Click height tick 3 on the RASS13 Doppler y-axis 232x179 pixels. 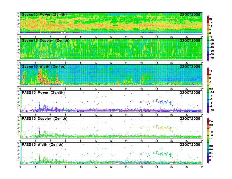pyautogui.click(x=18, y=128)
